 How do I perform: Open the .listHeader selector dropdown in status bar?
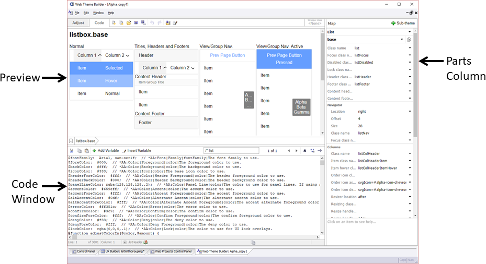pos(125,243)
